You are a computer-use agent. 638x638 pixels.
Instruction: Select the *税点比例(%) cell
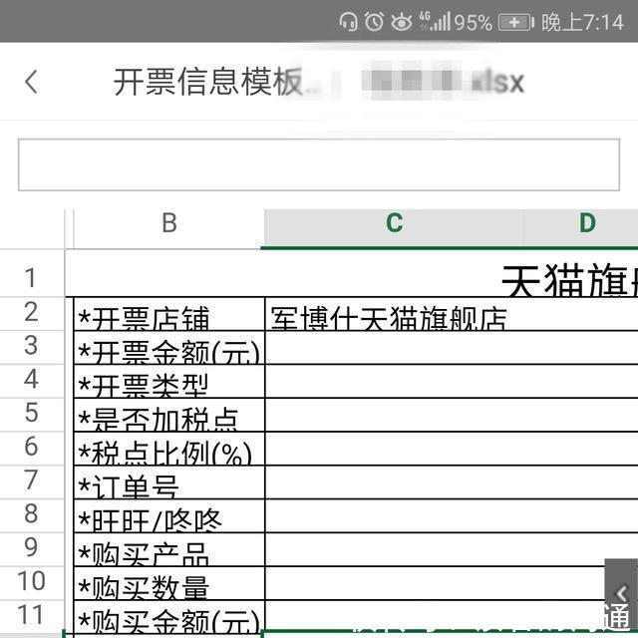point(169,449)
